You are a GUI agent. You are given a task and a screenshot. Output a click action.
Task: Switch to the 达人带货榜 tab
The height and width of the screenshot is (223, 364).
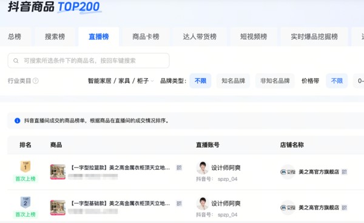point(200,36)
